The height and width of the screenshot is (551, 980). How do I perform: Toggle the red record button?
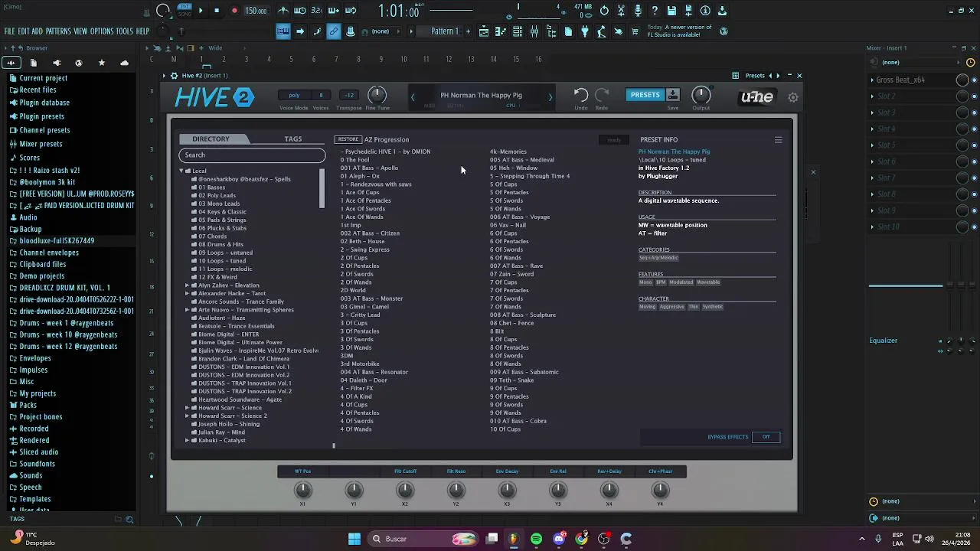[234, 11]
